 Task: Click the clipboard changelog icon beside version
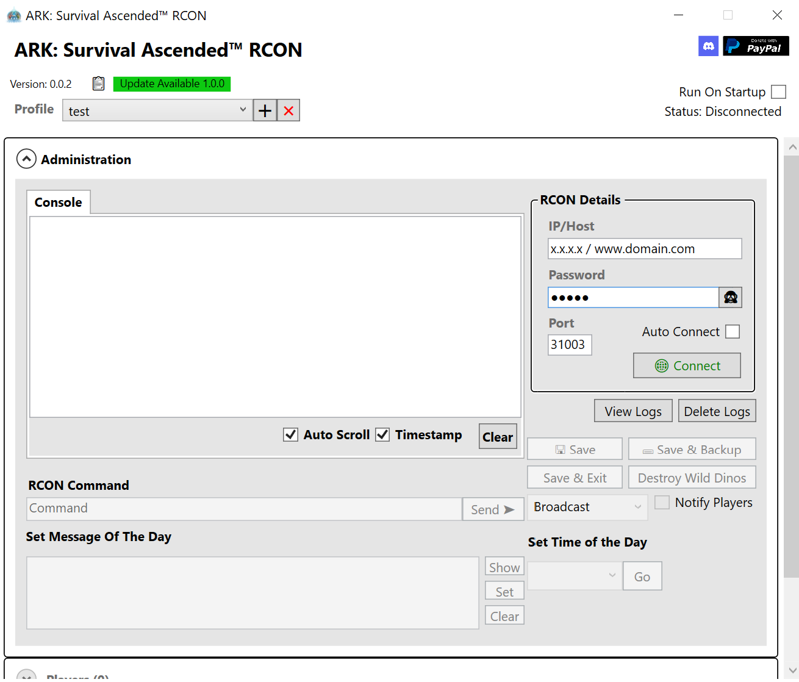point(98,84)
